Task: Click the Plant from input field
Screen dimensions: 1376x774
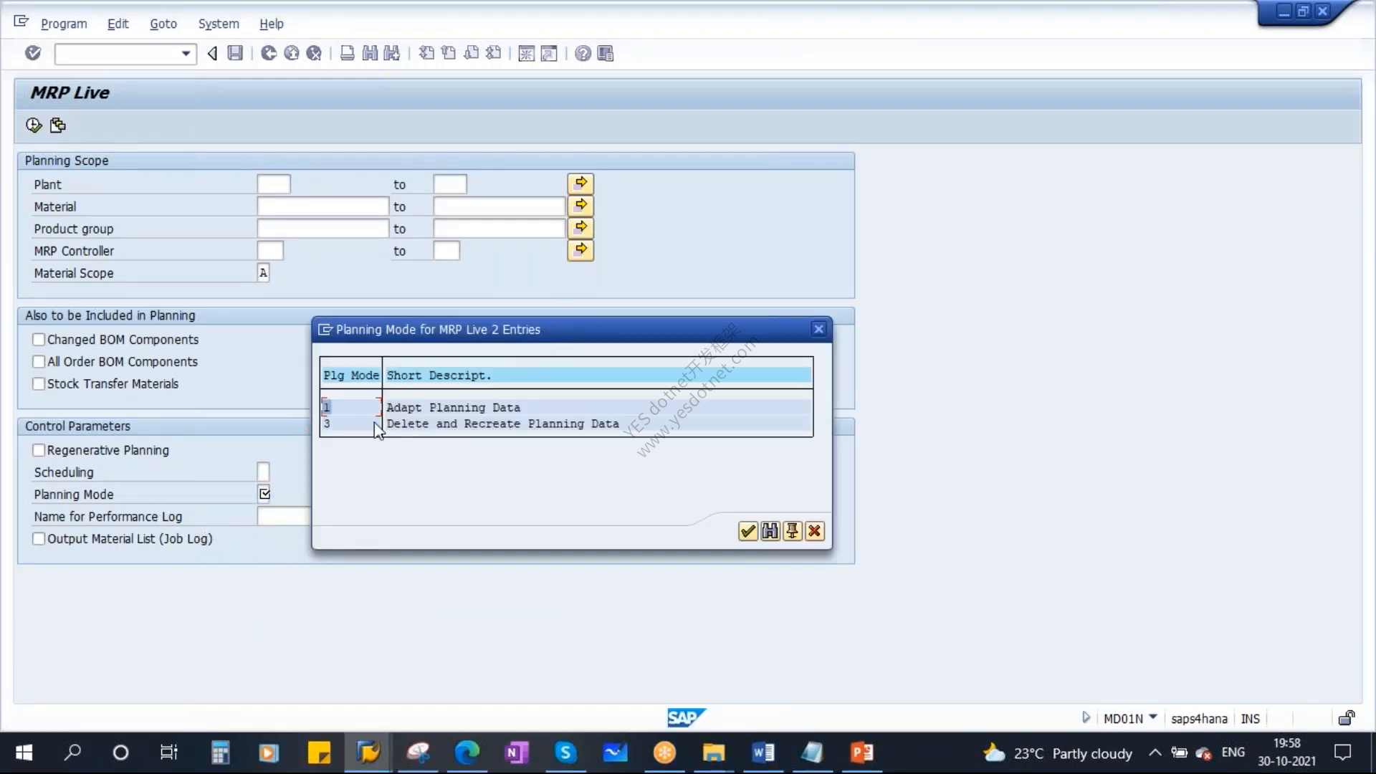Action: point(274,184)
